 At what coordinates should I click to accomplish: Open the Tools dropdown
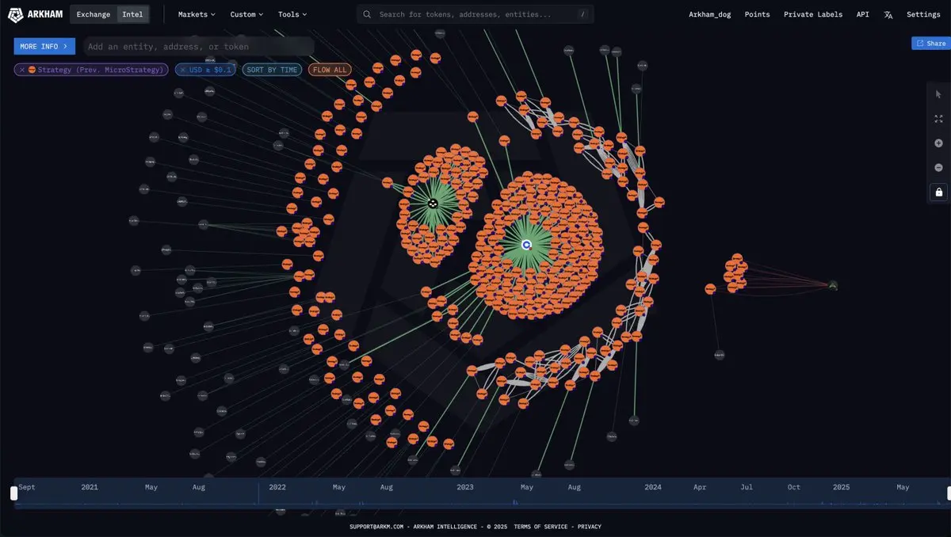point(292,14)
